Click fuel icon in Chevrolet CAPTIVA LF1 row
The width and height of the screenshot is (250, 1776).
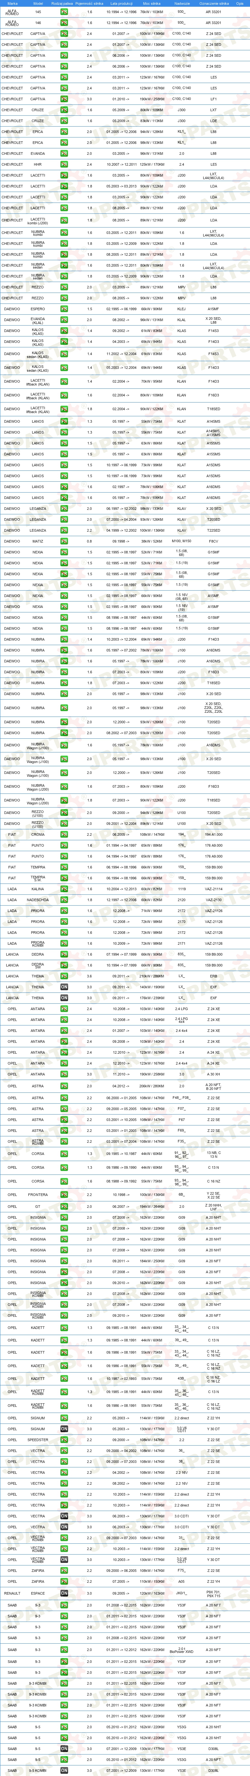[64, 99]
